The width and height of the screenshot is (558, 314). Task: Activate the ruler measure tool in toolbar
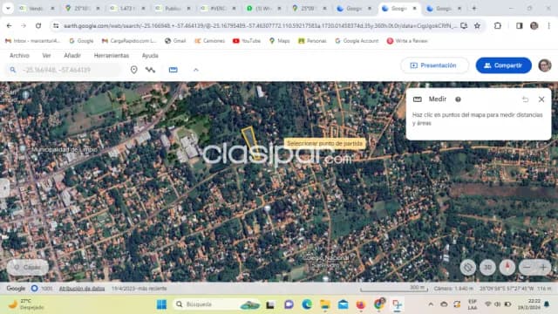(x=174, y=70)
